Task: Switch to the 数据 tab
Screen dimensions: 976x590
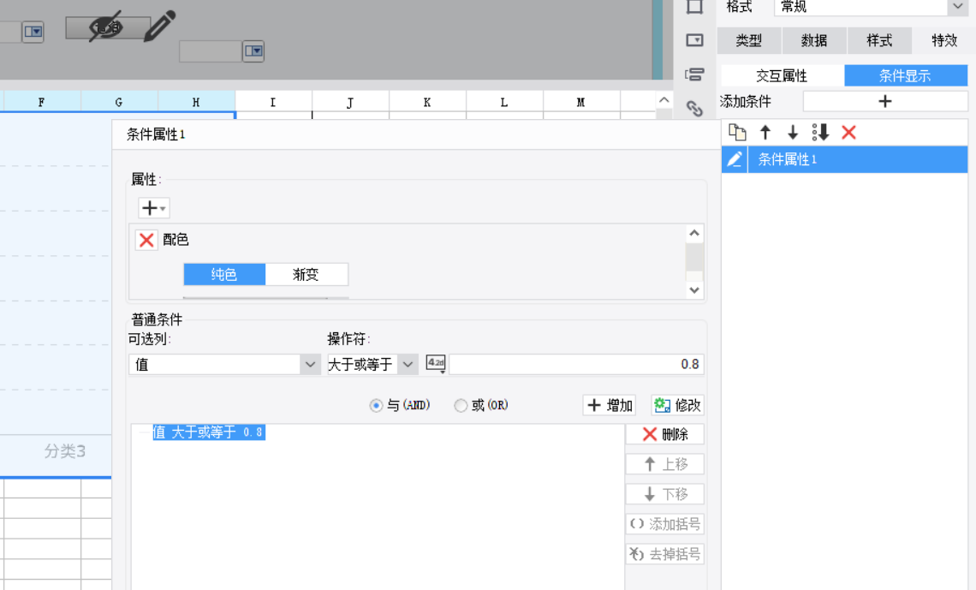Action: [x=814, y=40]
